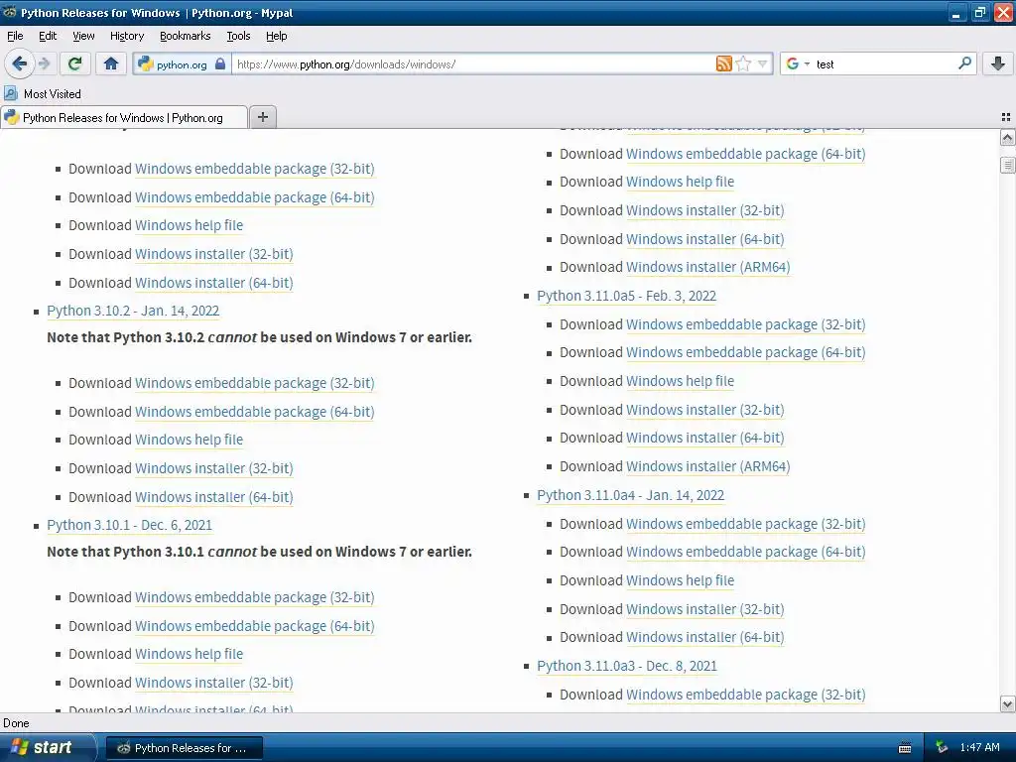Viewport: 1016px width, 762px height.
Task: Show the tab groups grid icon
Action: click(x=1006, y=117)
